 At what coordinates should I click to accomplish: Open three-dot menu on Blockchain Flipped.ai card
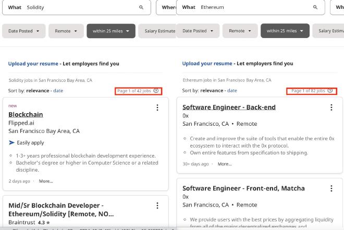pos(157,107)
